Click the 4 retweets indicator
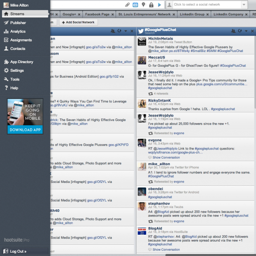 click(159, 94)
